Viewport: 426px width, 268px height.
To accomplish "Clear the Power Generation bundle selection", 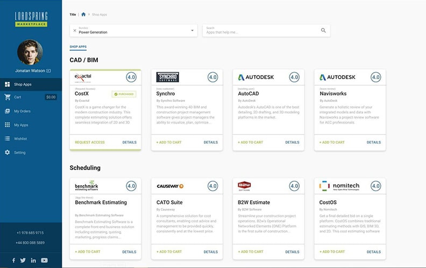I will click(75, 31).
